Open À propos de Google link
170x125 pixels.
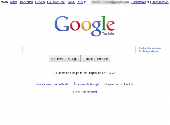(x=86, y=84)
